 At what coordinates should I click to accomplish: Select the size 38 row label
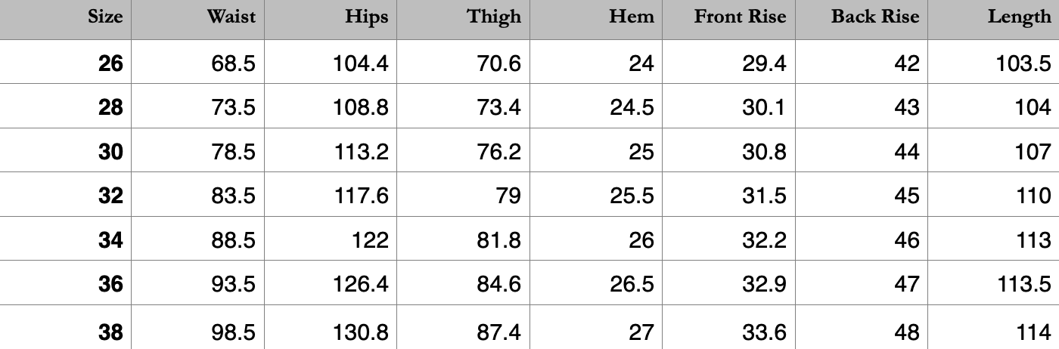coord(110,332)
